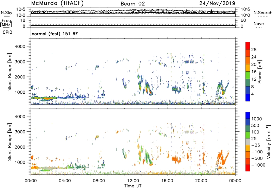Click the 04:00 time axis label
Screen dimensions: 272x188
pyautogui.click(x=65, y=181)
